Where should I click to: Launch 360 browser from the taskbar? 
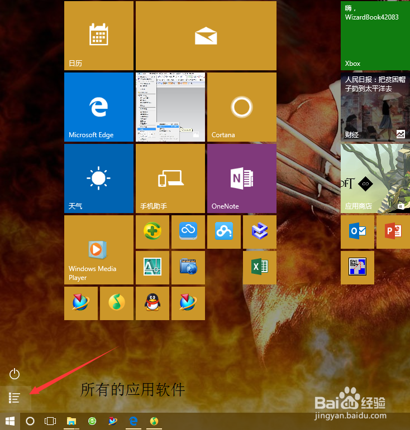[x=92, y=421]
